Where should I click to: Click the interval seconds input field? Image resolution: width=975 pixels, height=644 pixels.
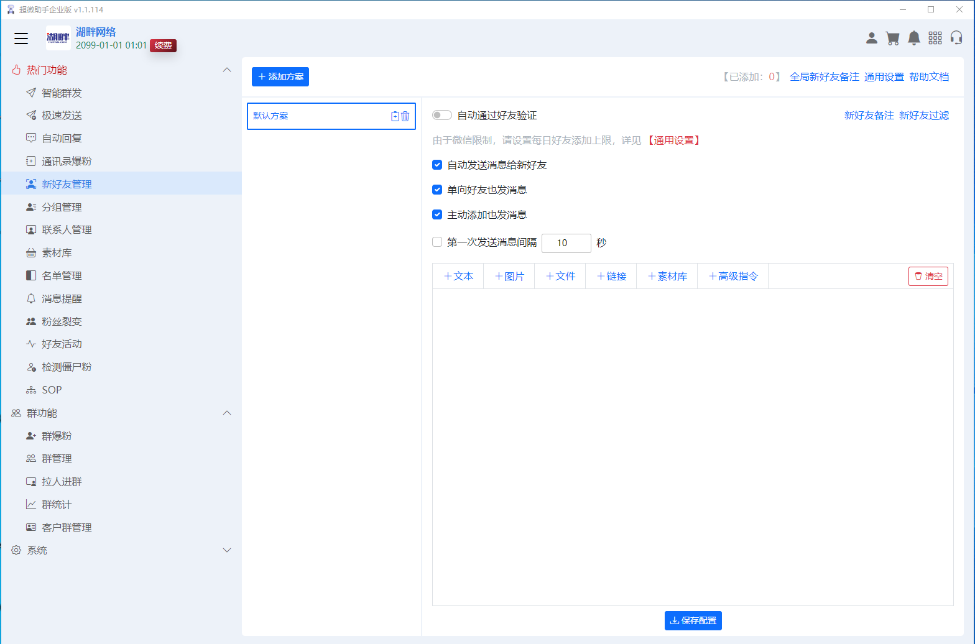566,243
